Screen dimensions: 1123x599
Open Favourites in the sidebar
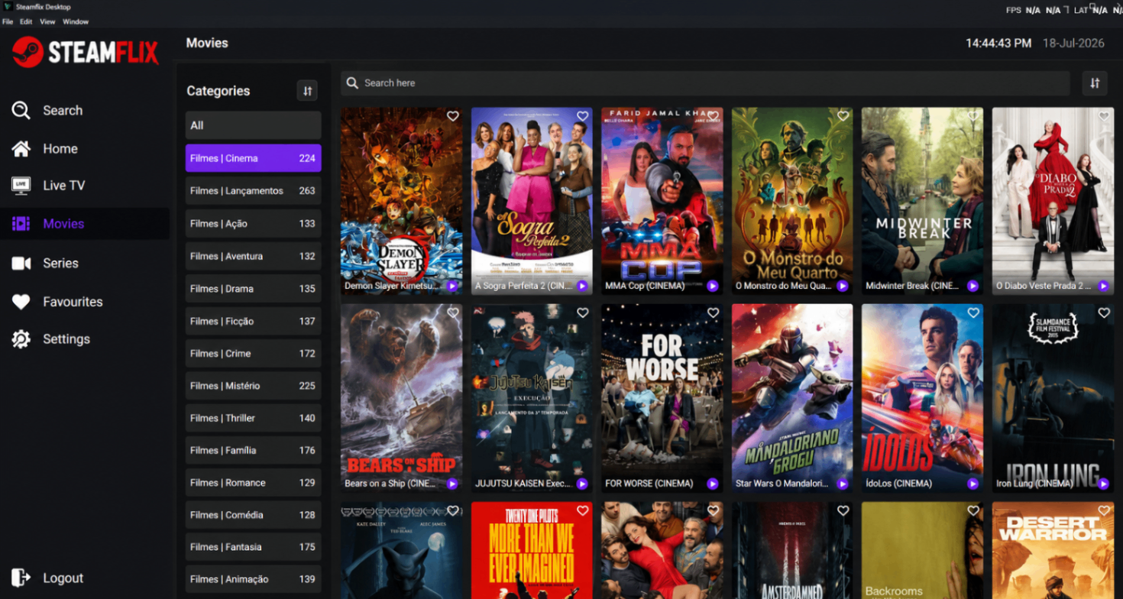pyautogui.click(x=57, y=302)
